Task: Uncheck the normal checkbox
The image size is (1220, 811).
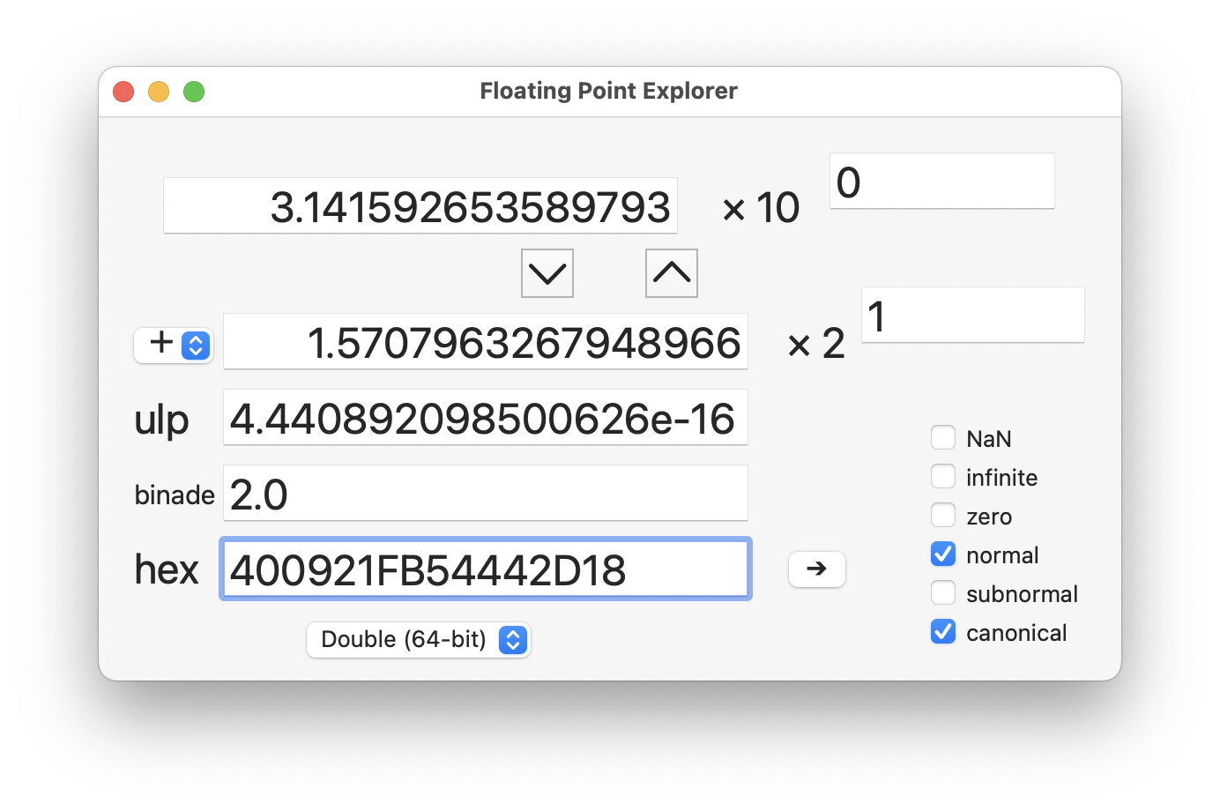Action: (x=943, y=554)
